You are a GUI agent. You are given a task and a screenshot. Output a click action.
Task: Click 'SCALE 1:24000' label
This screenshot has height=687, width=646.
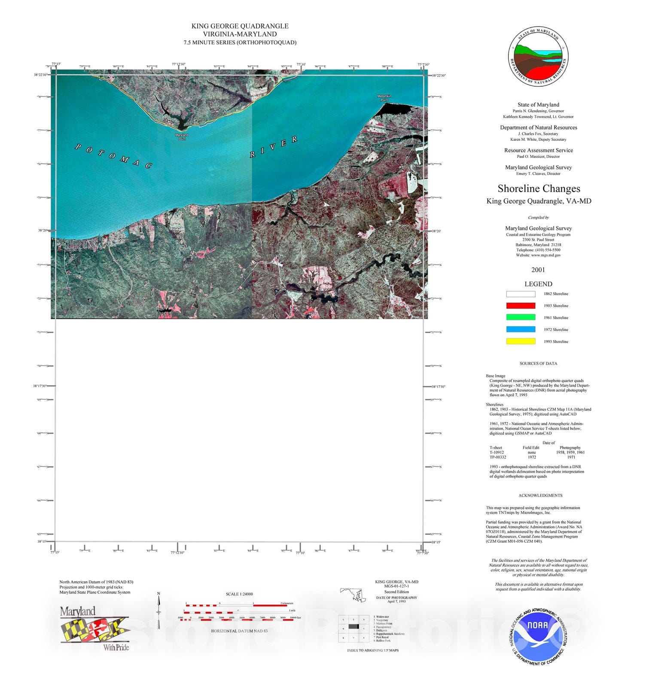tap(239, 594)
